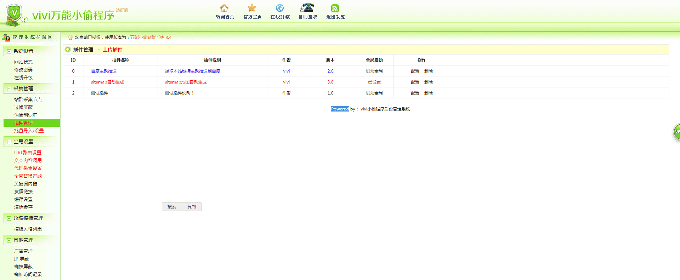The image size is (680, 280).
Task: Click the house icon above 转到首页
Action: [x=224, y=8]
